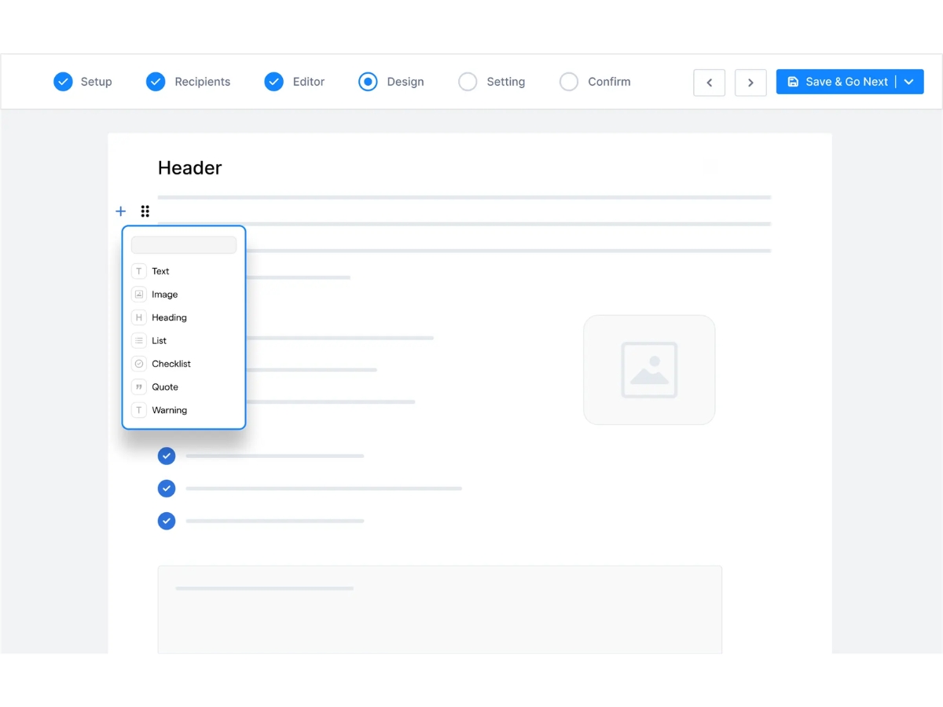Image resolution: width=943 pixels, height=707 pixels.
Task: Select the Checklist block icon in menu
Action: (139, 364)
